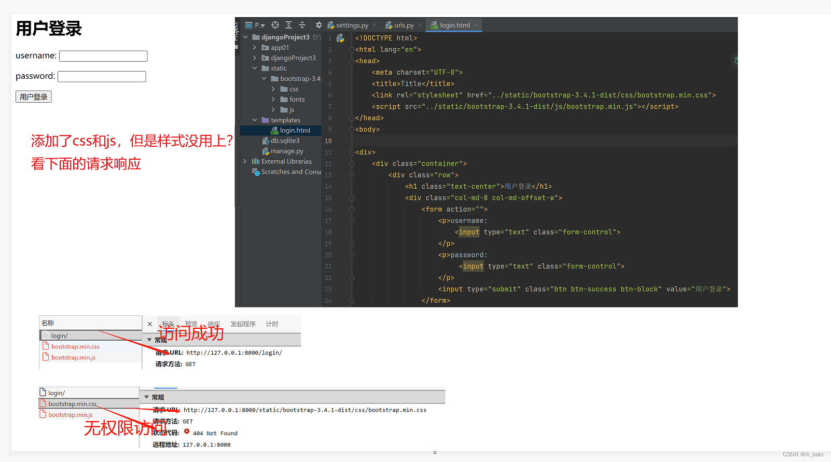Click the Python icon in line 1 gutter
The width and height of the screenshot is (831, 462).
(340, 38)
